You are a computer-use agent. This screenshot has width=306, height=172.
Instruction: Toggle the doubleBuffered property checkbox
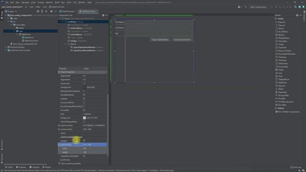pos(84,95)
